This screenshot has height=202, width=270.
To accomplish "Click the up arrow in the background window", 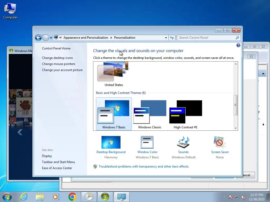I will 263,74.
